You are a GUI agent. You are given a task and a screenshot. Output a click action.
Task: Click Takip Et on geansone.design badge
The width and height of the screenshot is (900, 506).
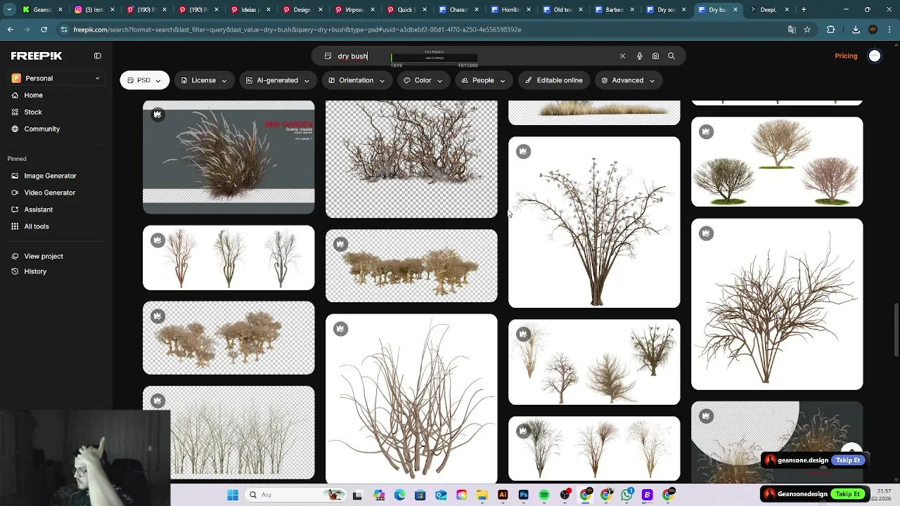coord(848,460)
